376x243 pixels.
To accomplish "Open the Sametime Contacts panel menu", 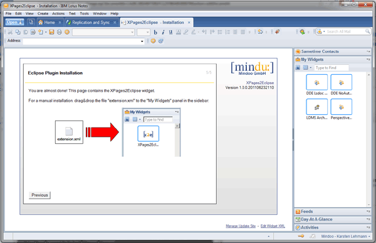I will tap(368, 51).
